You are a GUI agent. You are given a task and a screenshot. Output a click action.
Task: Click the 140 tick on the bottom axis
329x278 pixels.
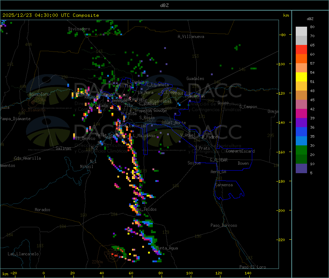(248, 273)
